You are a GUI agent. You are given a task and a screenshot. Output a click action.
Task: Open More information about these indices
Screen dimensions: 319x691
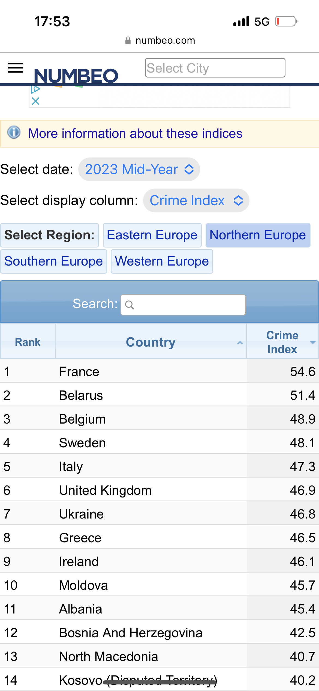[135, 134]
